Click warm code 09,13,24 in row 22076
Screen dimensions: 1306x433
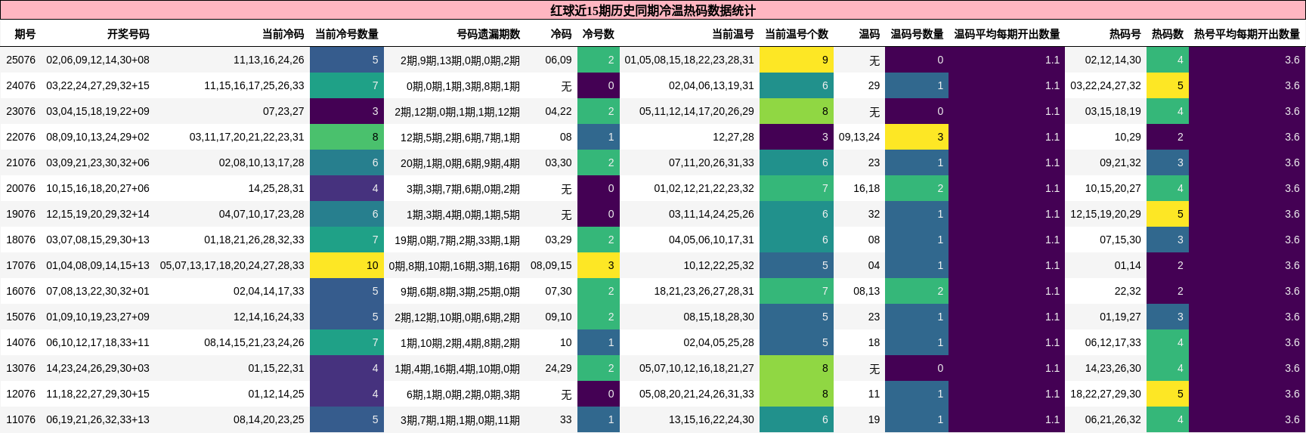(x=859, y=137)
